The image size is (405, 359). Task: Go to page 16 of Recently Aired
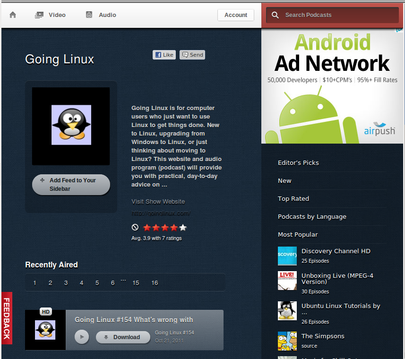(x=155, y=283)
